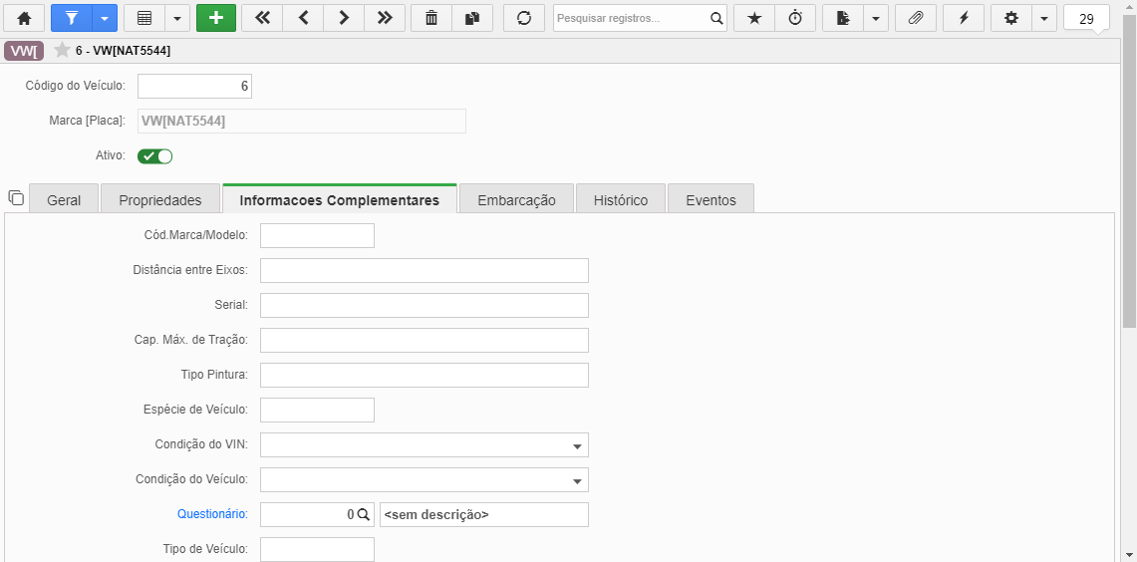This screenshot has width=1137, height=562.
Task: Open the Condição do VIN dropdown
Action: click(577, 446)
